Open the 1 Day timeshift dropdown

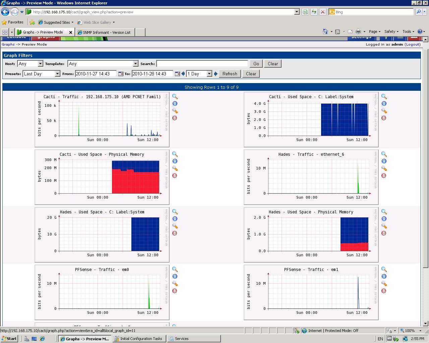[x=199, y=74]
